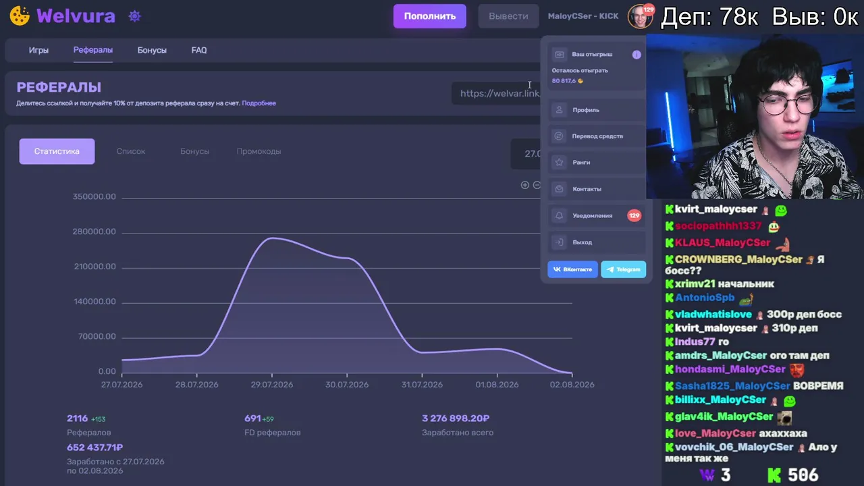Click the Контакты envelope icon
This screenshot has width=864, height=486.
[559, 189]
